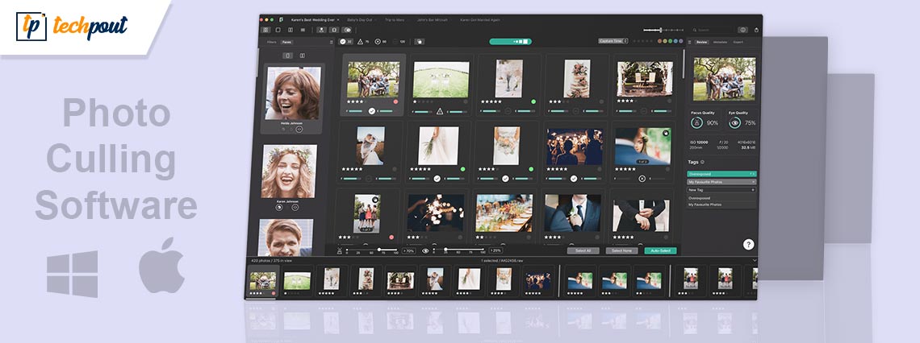Toggle checkmark on the first group photo
The height and width of the screenshot is (343, 920).
tap(371, 110)
